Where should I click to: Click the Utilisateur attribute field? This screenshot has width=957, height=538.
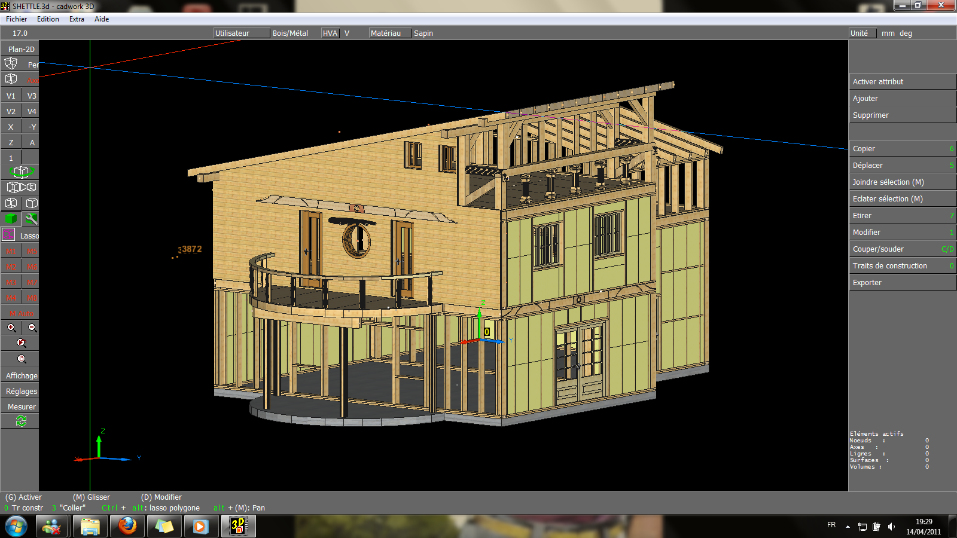click(241, 33)
